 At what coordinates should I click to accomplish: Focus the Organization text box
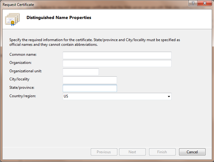(117, 63)
